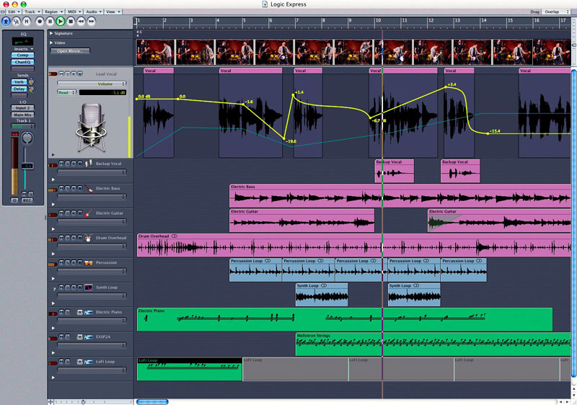This screenshot has width=577, height=405.
Task: Open the View menu
Action: [x=113, y=12]
